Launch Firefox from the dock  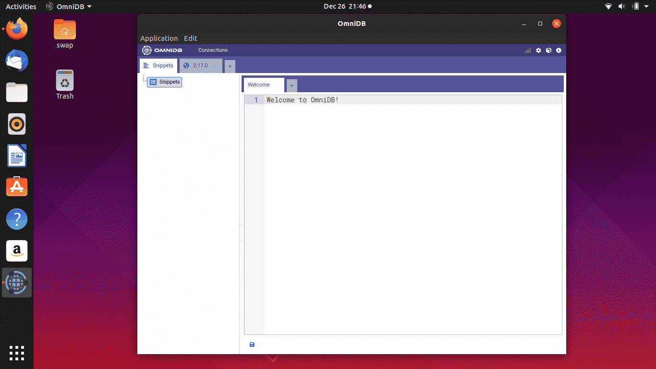(17, 29)
